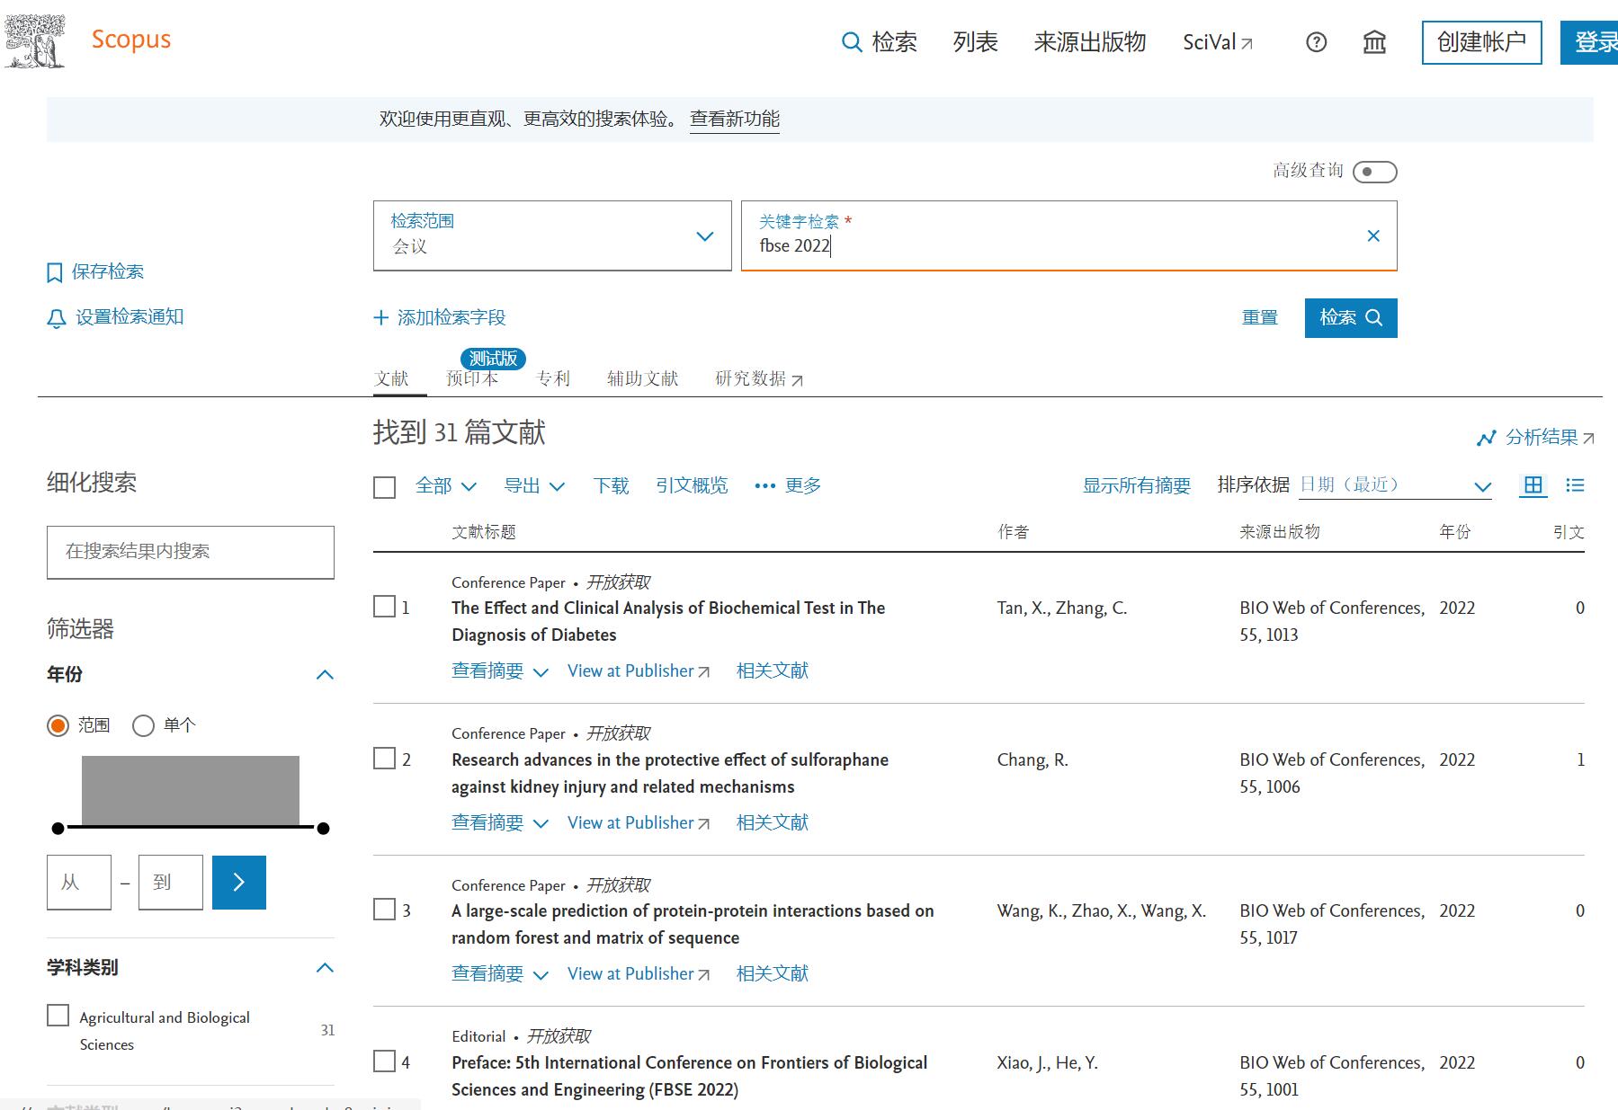
Task: Click the 分析结果 chart icon
Action: pyautogui.click(x=1486, y=438)
